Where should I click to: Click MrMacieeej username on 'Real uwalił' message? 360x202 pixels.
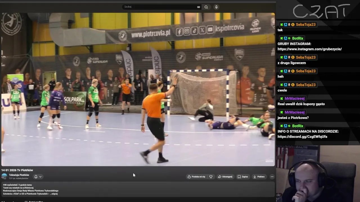click(294, 98)
